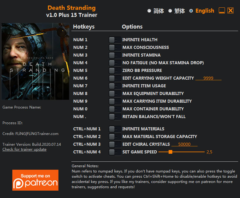Click the NUM 6 hotkey label
Viewport: 240px width, 198px height.
pos(80,78)
